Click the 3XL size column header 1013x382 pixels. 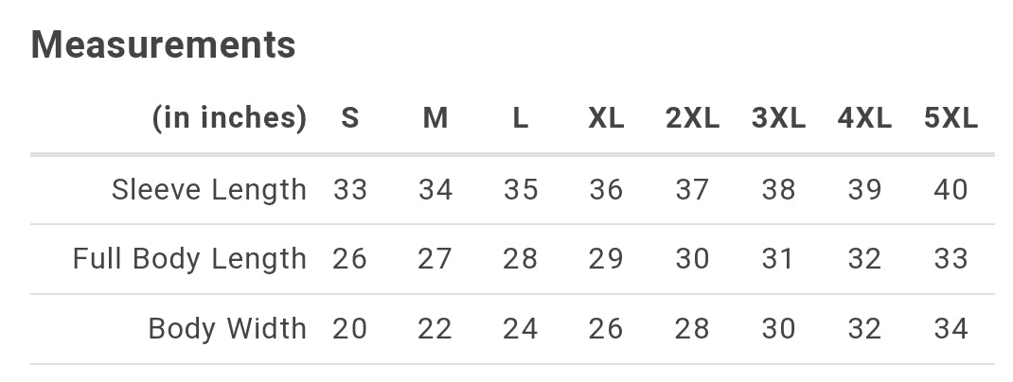tap(778, 118)
